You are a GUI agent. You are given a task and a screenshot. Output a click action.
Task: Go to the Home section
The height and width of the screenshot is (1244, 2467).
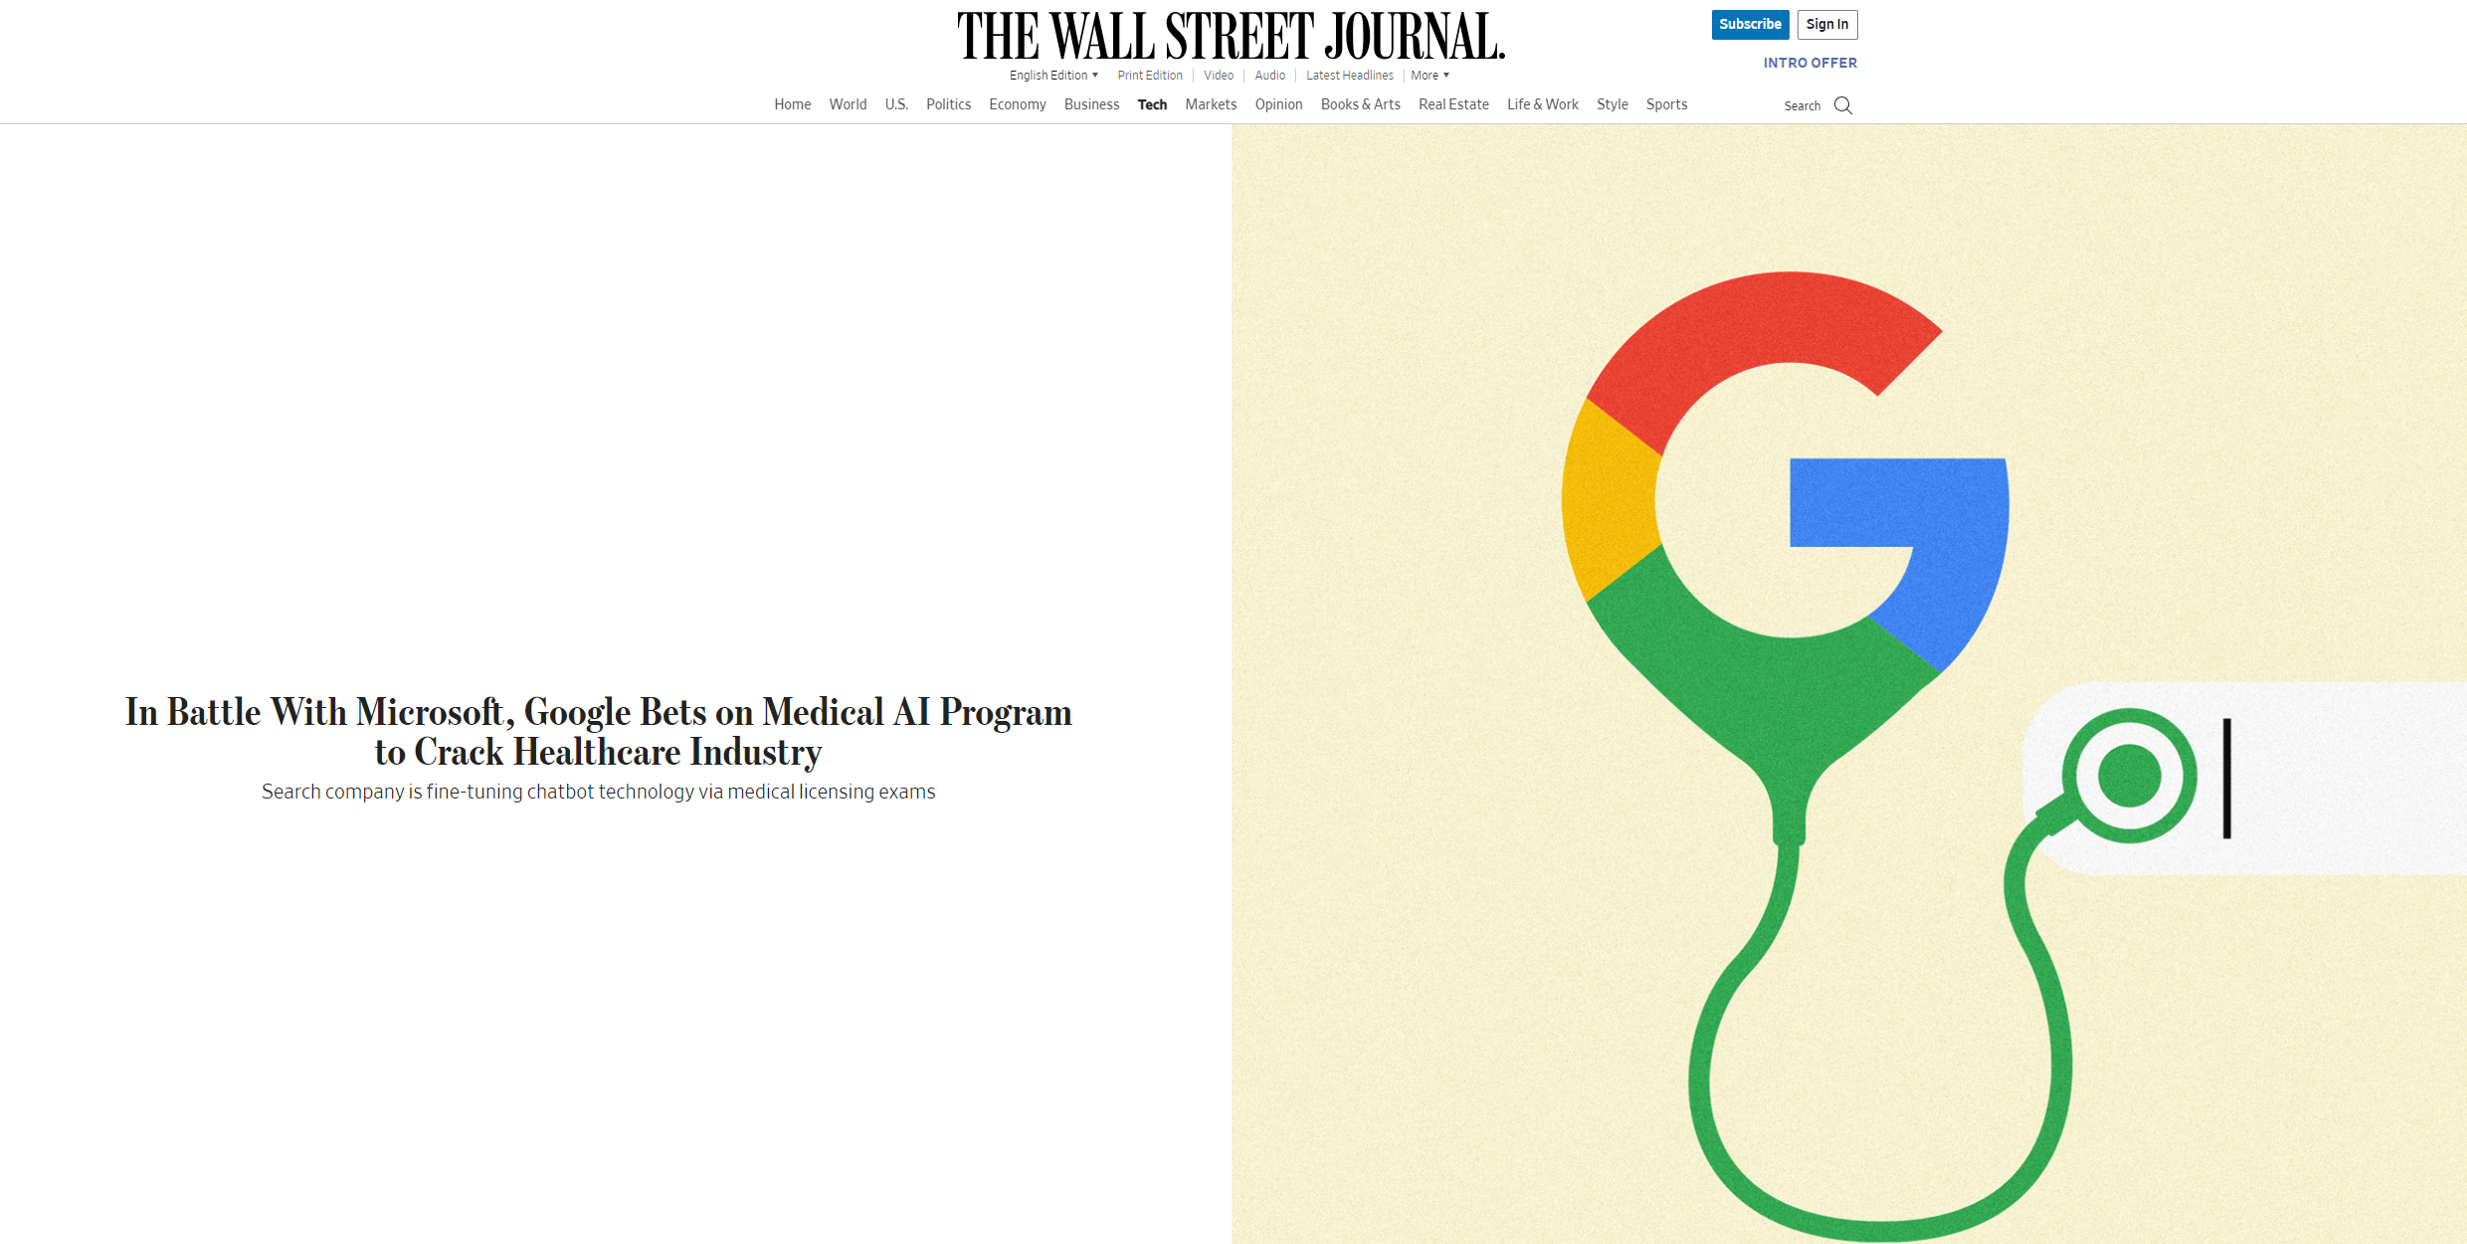pyautogui.click(x=793, y=104)
